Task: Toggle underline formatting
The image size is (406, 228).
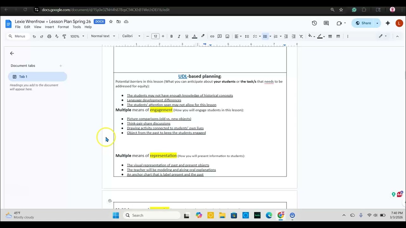Action: coord(187,36)
